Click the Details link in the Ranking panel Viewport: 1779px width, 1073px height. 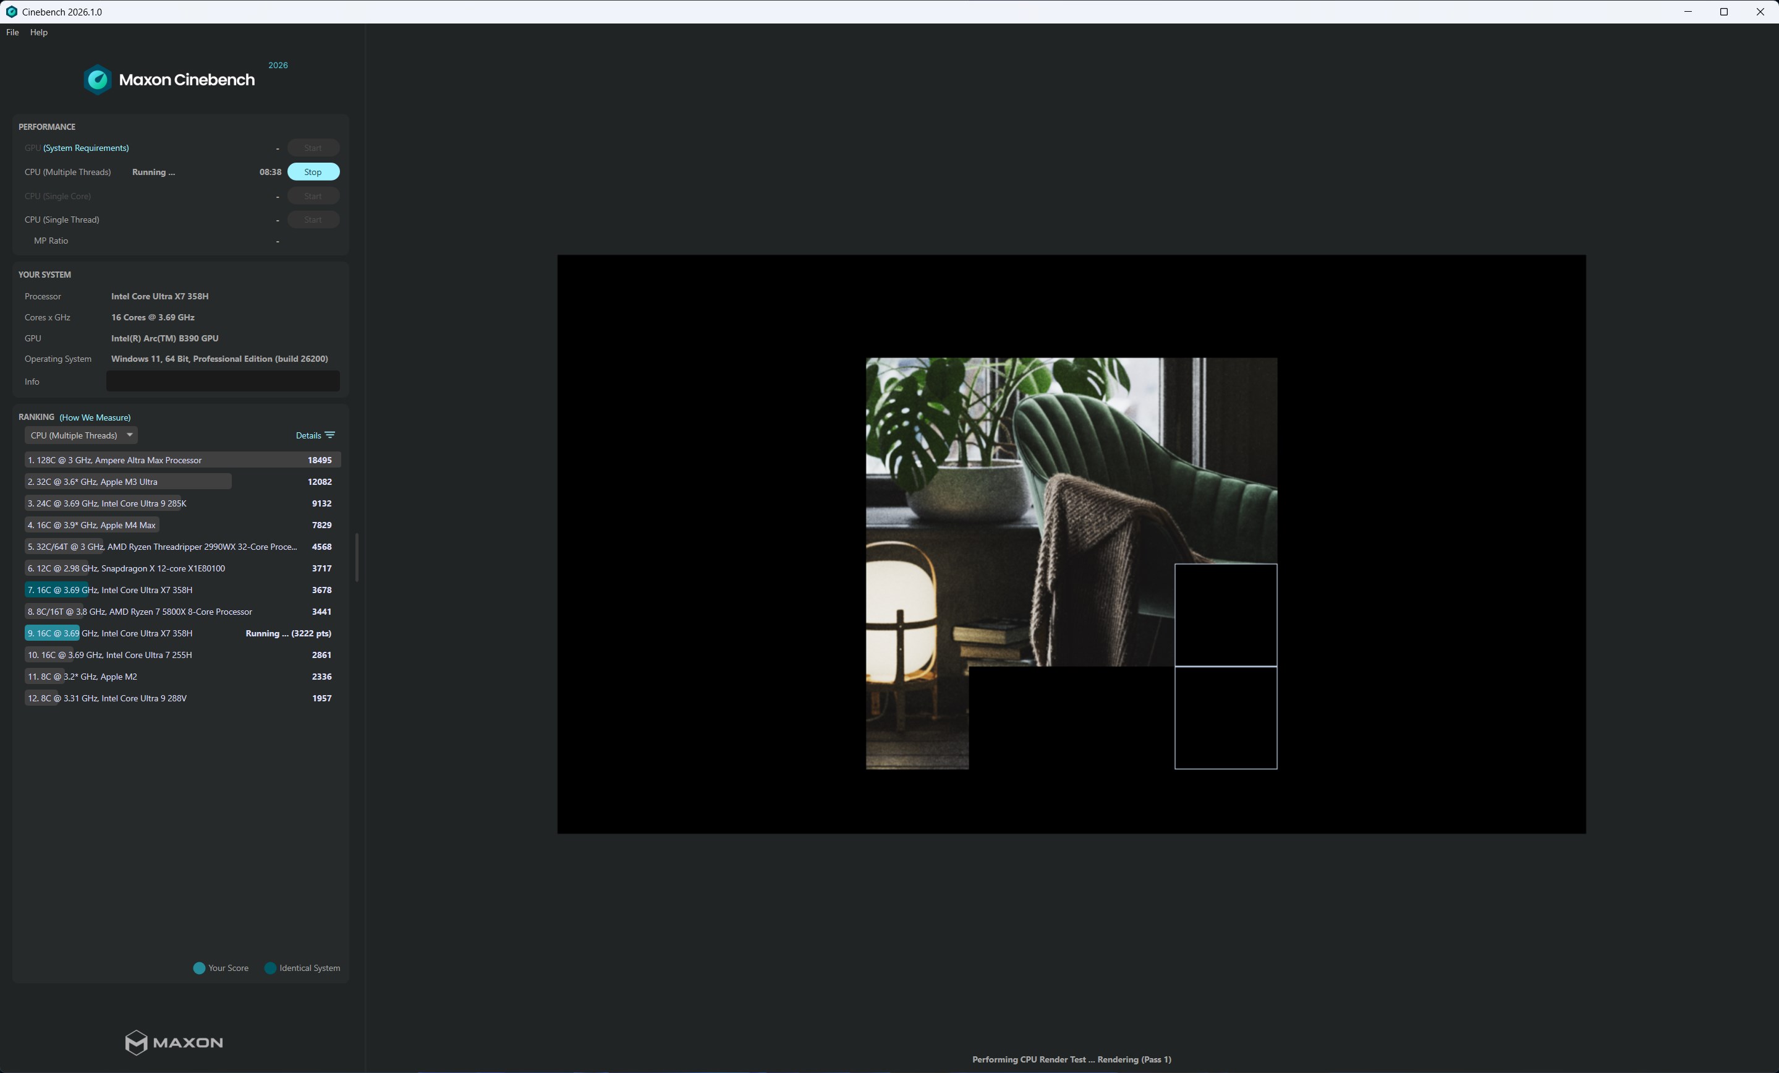coord(308,435)
